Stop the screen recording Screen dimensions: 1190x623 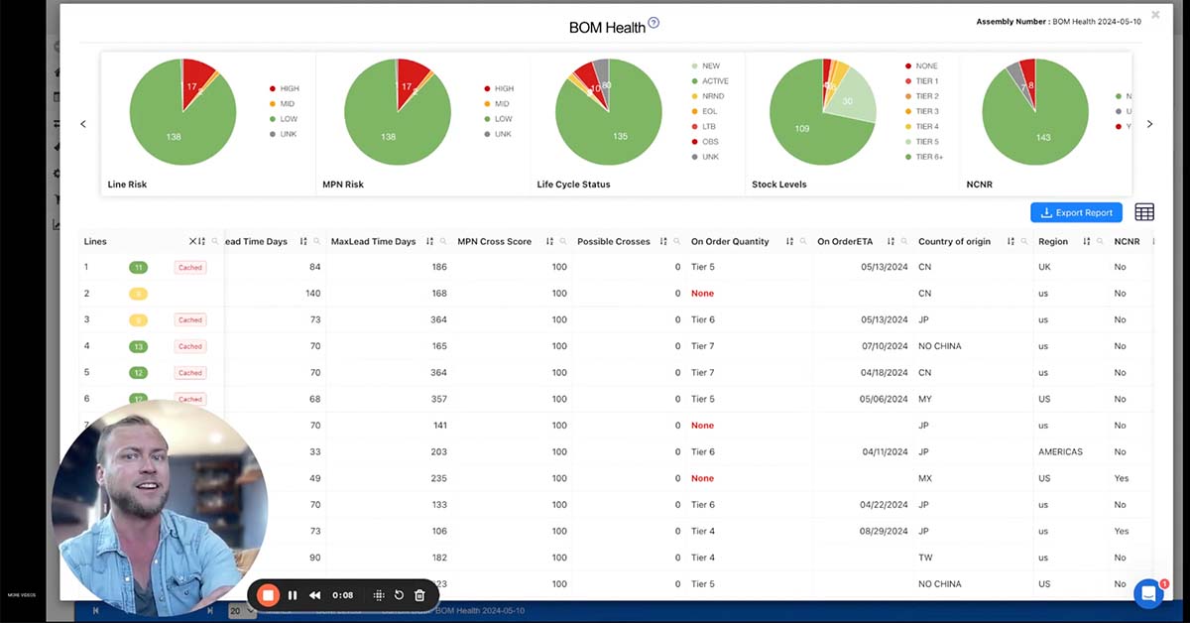tap(268, 594)
